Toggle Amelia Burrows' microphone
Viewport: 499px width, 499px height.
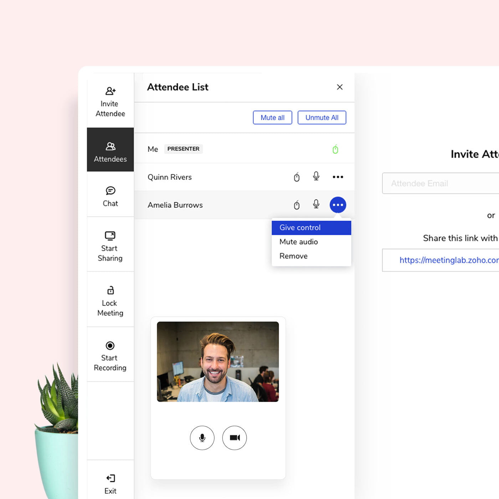[316, 204]
